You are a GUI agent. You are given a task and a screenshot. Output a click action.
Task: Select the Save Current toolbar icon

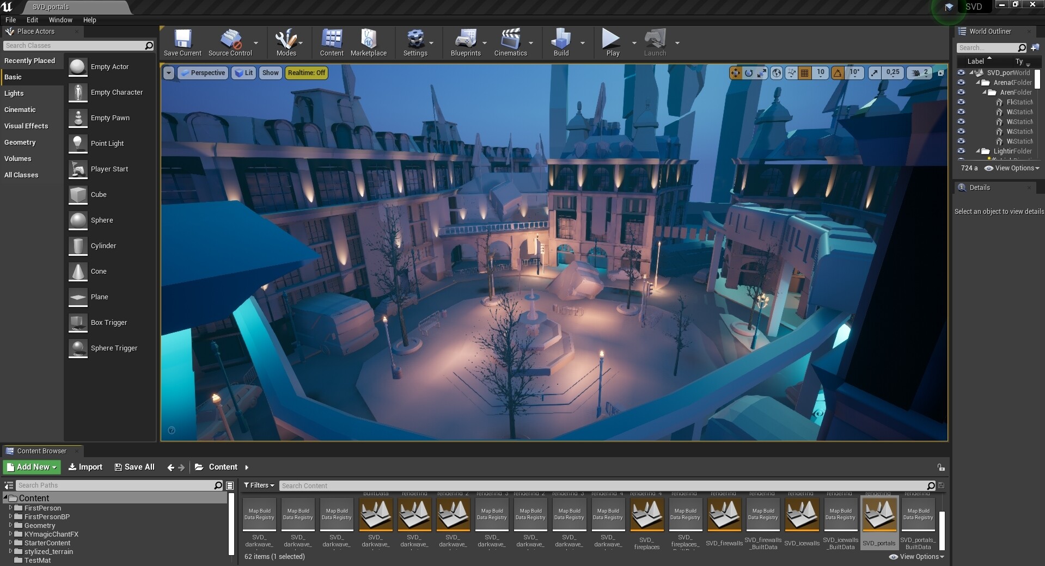[182, 38]
